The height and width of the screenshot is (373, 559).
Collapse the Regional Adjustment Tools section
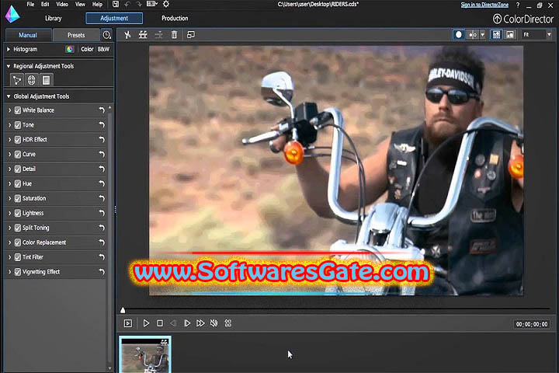[9, 66]
